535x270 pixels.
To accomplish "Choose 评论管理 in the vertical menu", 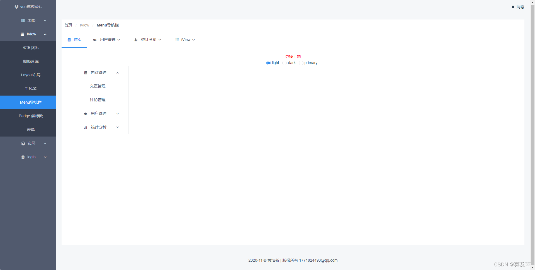I will (x=98, y=100).
